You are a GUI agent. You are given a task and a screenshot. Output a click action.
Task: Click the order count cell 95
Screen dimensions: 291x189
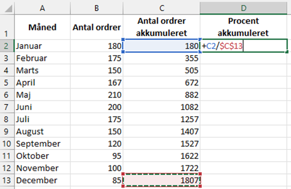click(97, 156)
